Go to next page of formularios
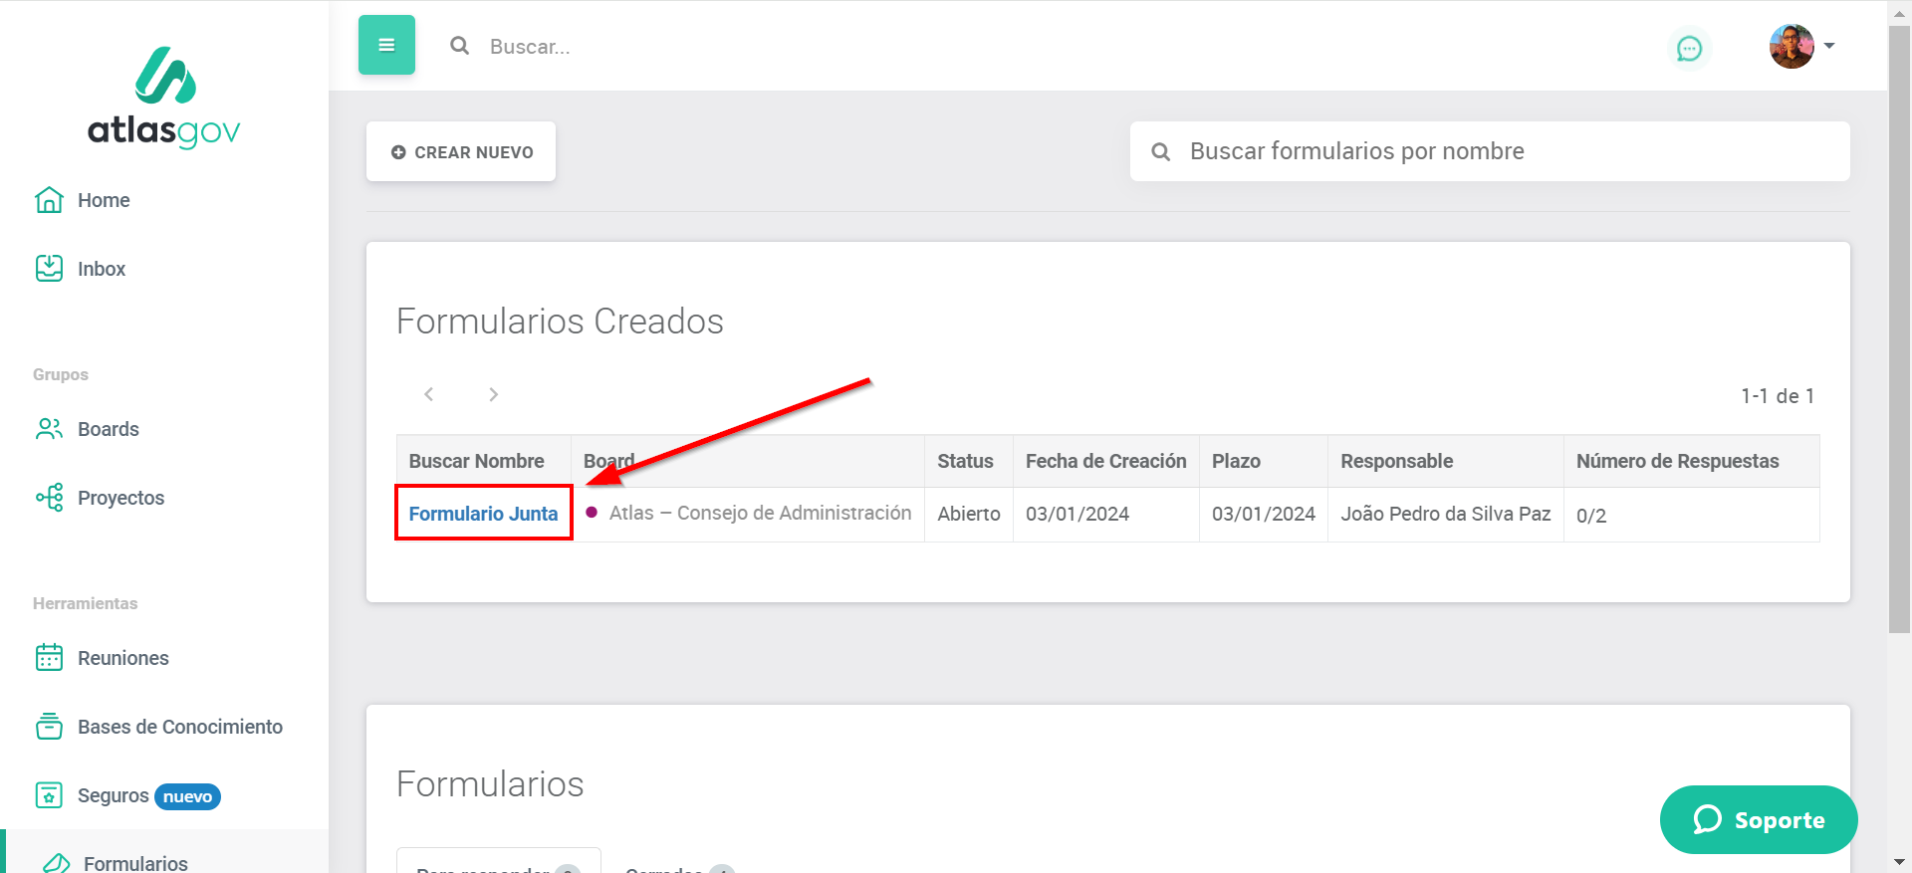This screenshot has width=1912, height=873. 493,394
